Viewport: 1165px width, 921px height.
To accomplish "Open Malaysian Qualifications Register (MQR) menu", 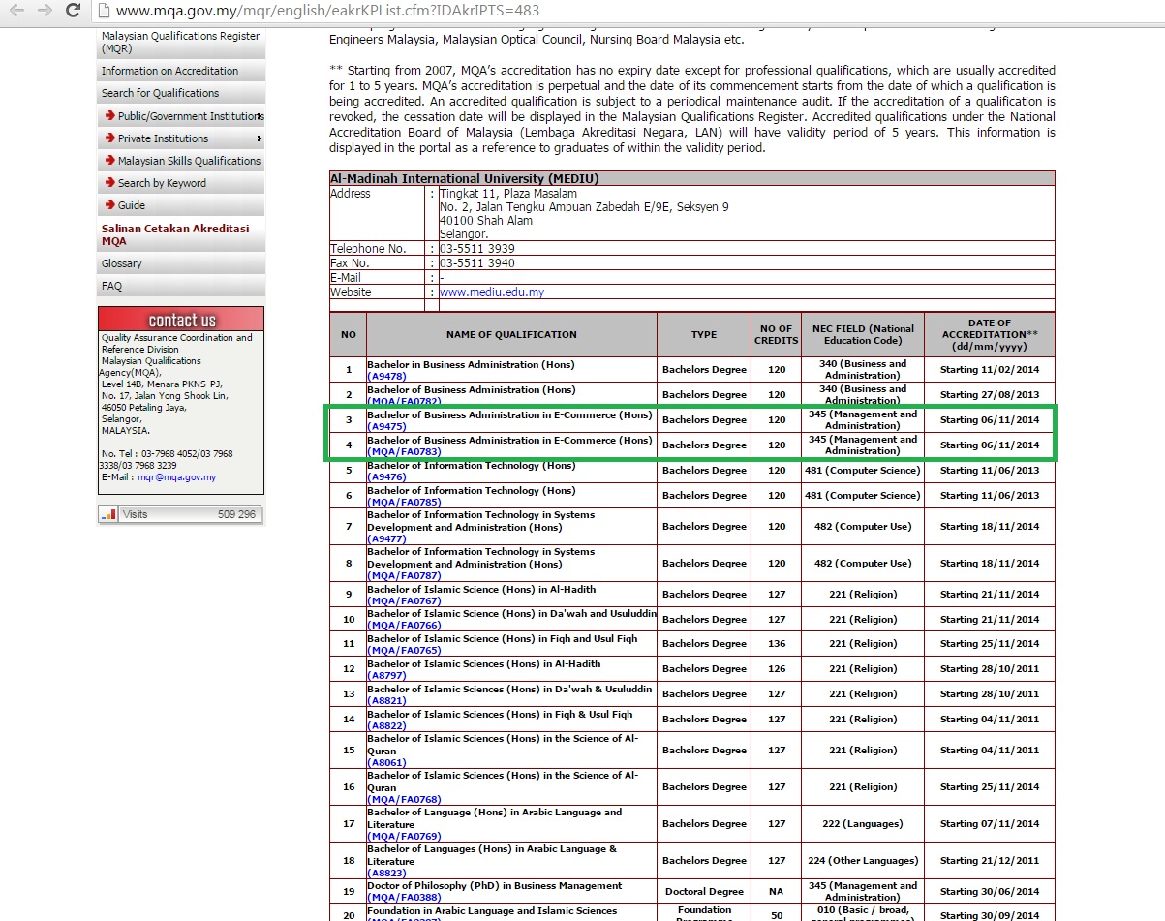I will 180,42.
